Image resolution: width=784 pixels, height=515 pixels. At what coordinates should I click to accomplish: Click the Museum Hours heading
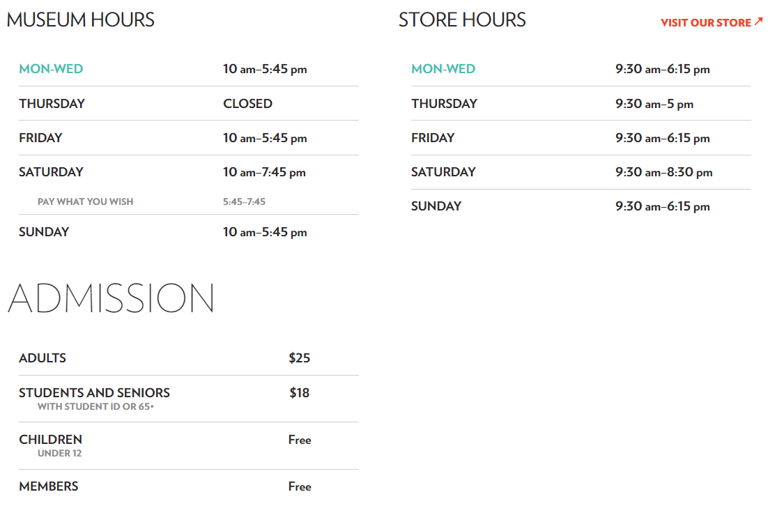pos(80,20)
